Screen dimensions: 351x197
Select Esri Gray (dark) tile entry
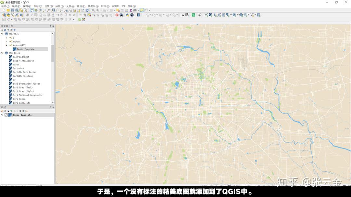pyautogui.click(x=23, y=87)
